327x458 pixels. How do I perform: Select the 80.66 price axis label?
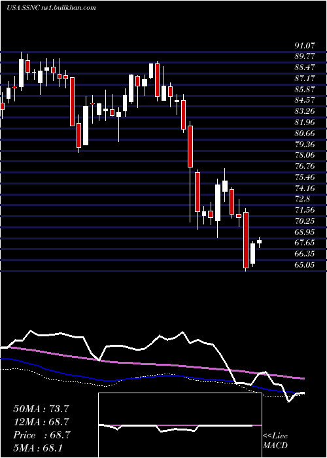pyautogui.click(x=305, y=133)
